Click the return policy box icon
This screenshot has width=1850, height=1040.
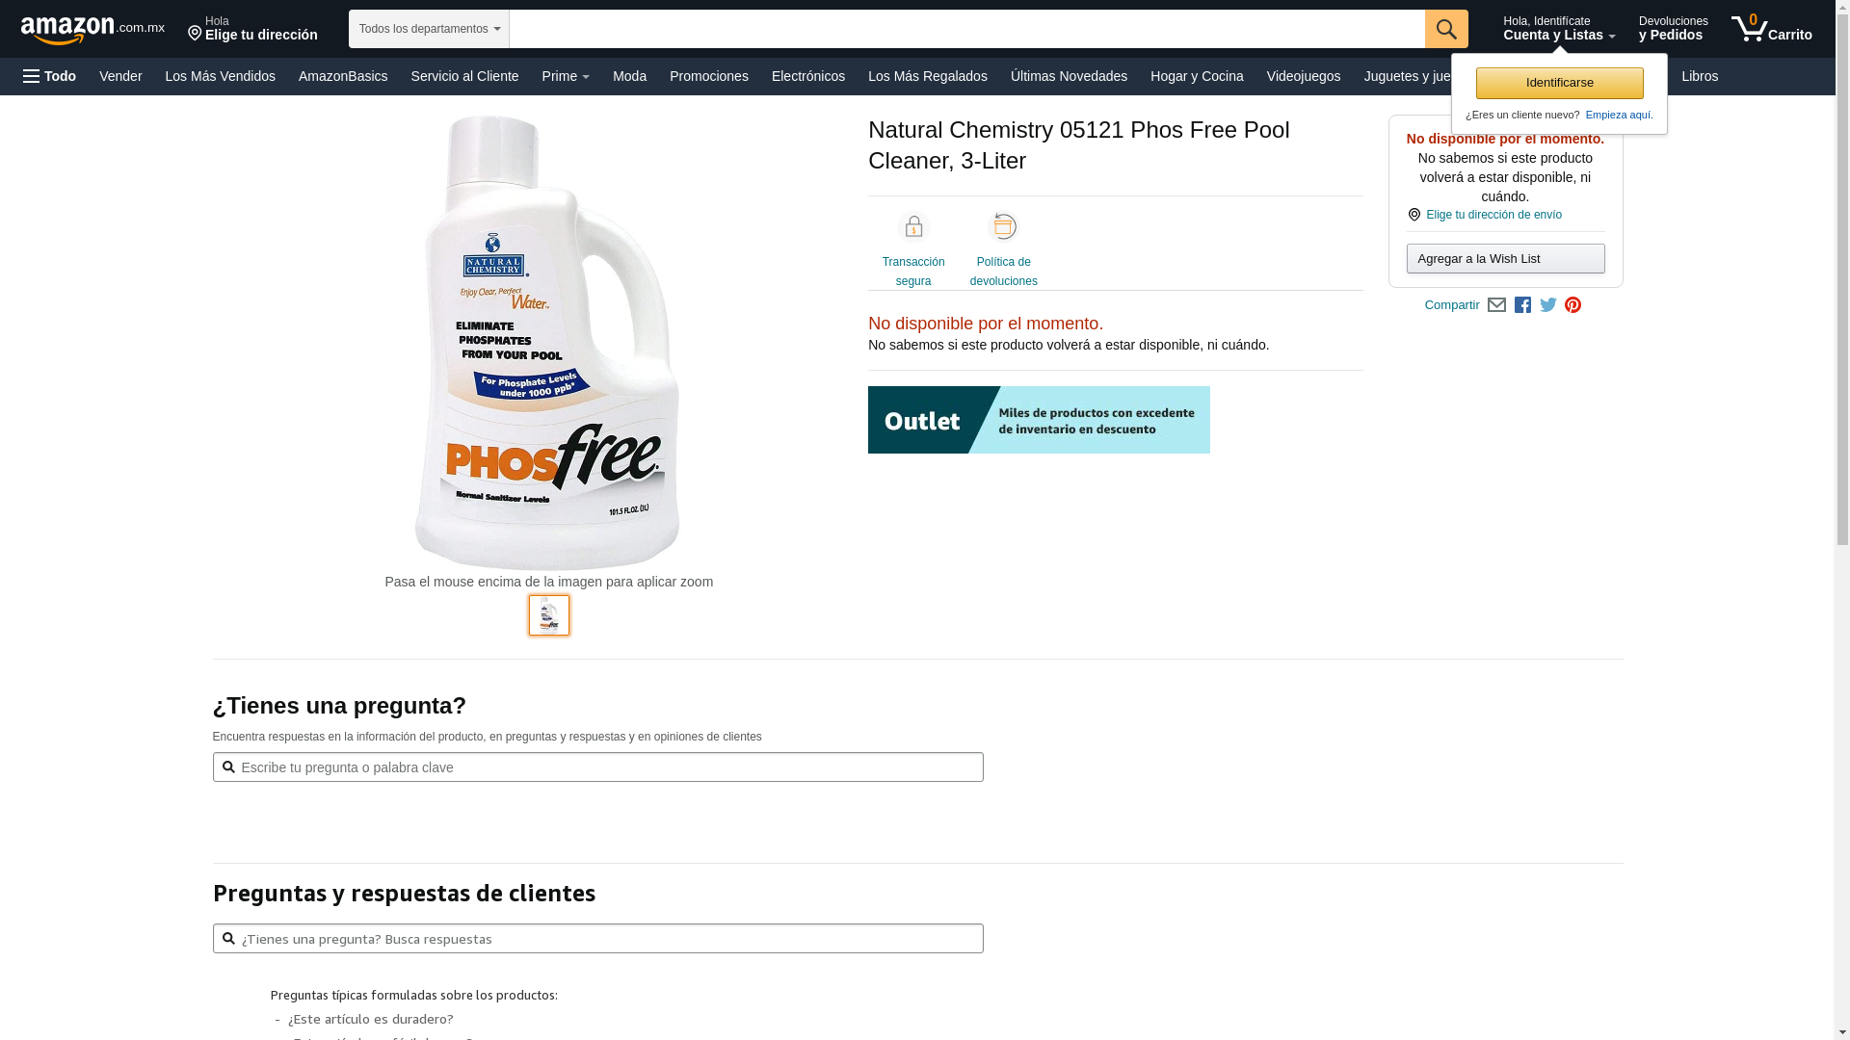[x=1004, y=226]
